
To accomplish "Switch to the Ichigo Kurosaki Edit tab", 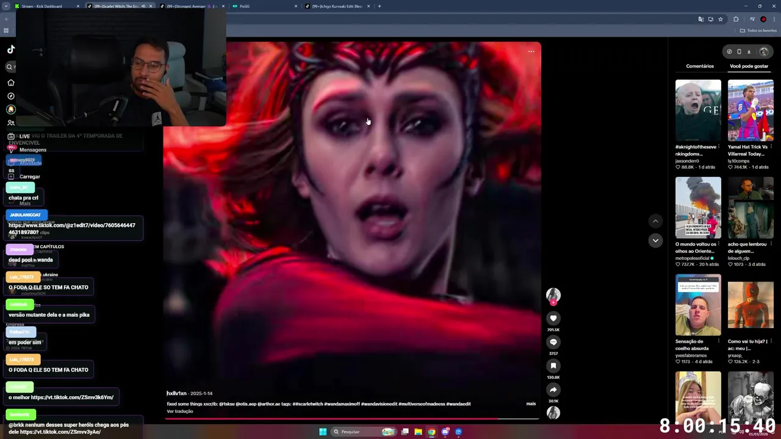I will [337, 6].
